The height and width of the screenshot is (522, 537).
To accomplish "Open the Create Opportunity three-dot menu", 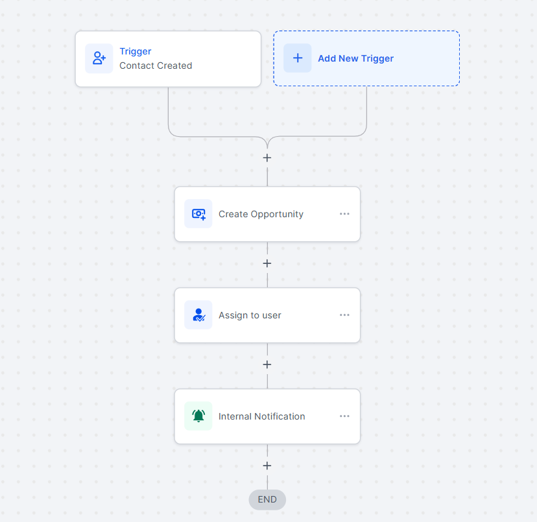I will [x=344, y=214].
